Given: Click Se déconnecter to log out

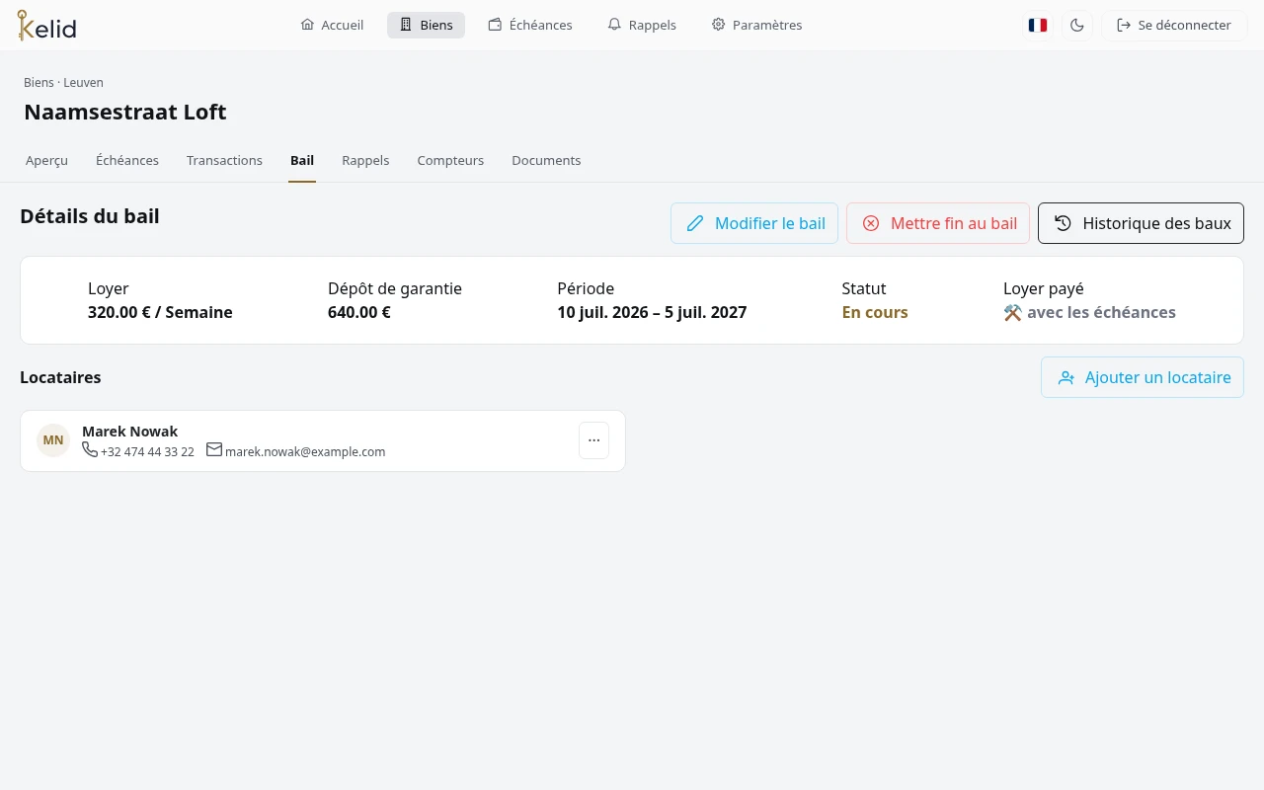Looking at the screenshot, I should tap(1174, 26).
